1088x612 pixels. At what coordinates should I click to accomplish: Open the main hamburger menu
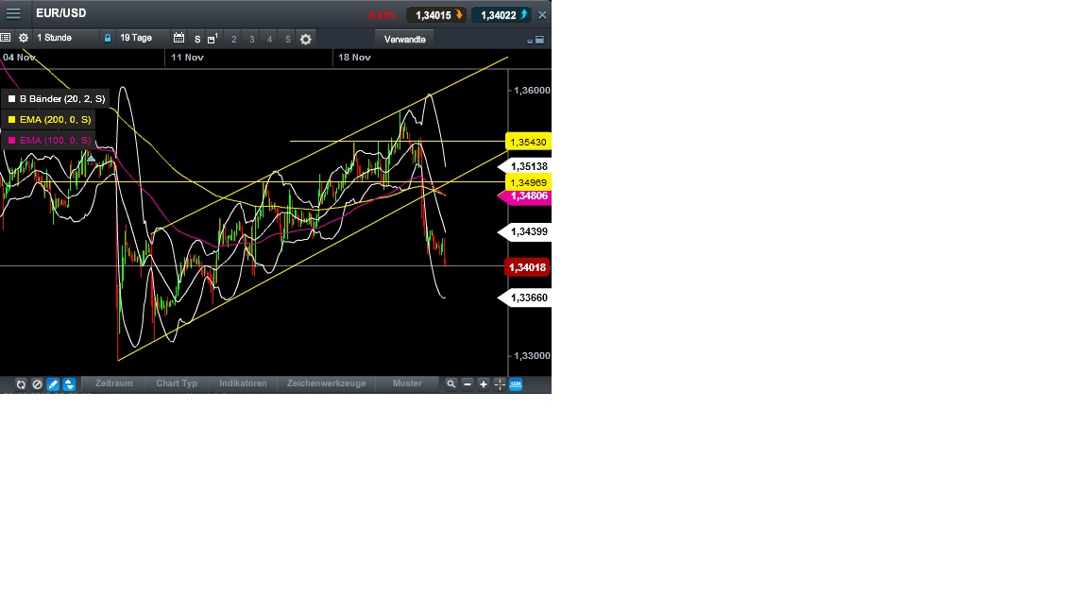[x=13, y=13]
